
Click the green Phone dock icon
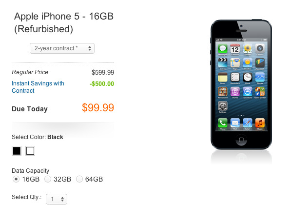[223, 123]
